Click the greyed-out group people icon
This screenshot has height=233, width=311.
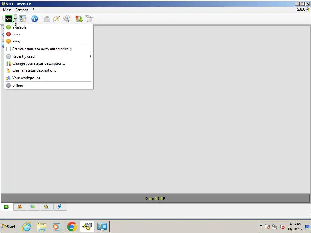[x=67, y=19]
